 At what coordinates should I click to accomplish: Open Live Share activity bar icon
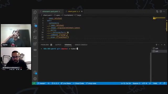[x=35, y=50]
